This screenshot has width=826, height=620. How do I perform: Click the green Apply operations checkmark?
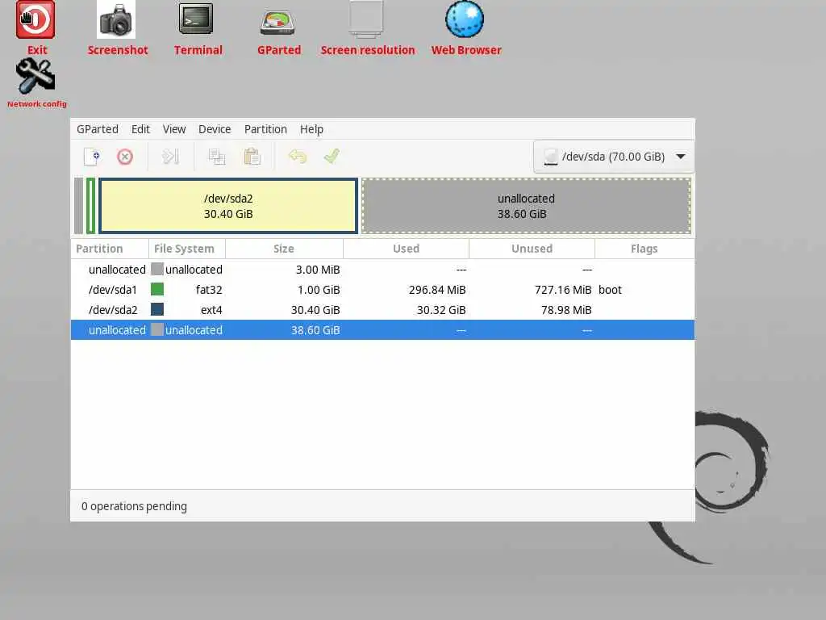[x=332, y=156]
